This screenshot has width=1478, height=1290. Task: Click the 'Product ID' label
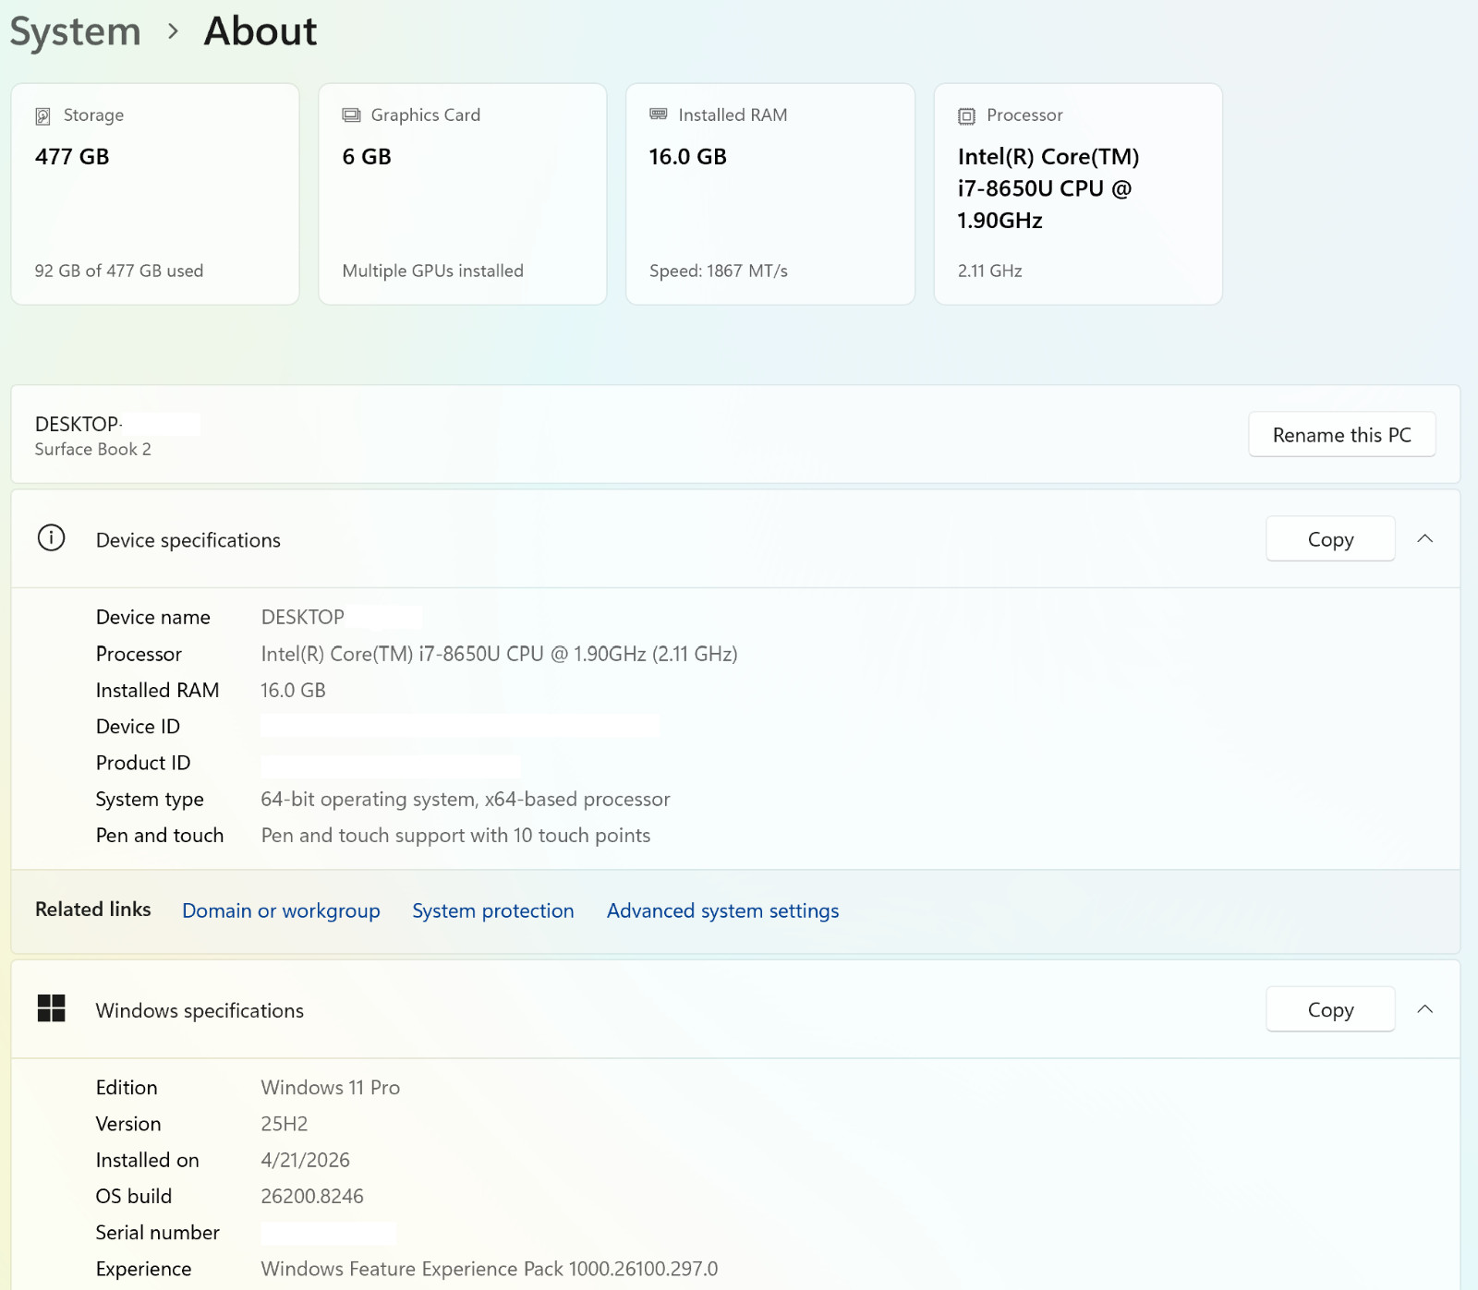pyautogui.click(x=143, y=763)
